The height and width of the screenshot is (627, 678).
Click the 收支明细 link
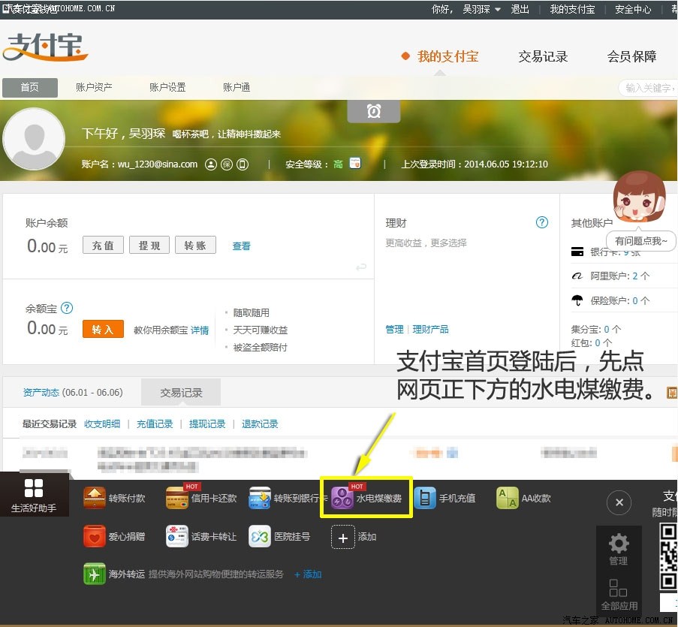pos(102,424)
